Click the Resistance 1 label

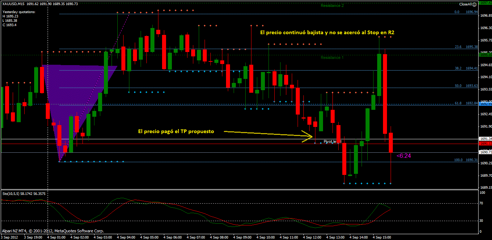(332, 57)
